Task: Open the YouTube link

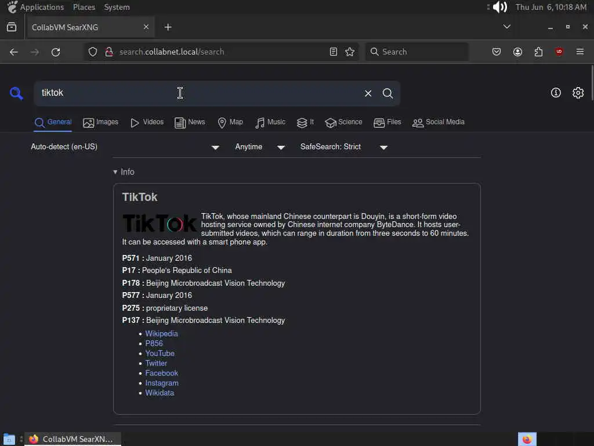Action: (160, 353)
